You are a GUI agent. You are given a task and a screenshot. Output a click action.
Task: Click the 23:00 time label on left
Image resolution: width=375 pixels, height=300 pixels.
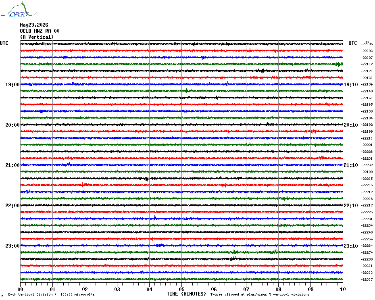pos(12,246)
